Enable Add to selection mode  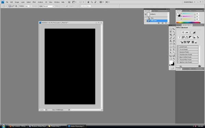(12, 6)
